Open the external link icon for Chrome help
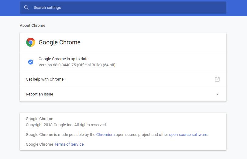 pyautogui.click(x=217, y=79)
